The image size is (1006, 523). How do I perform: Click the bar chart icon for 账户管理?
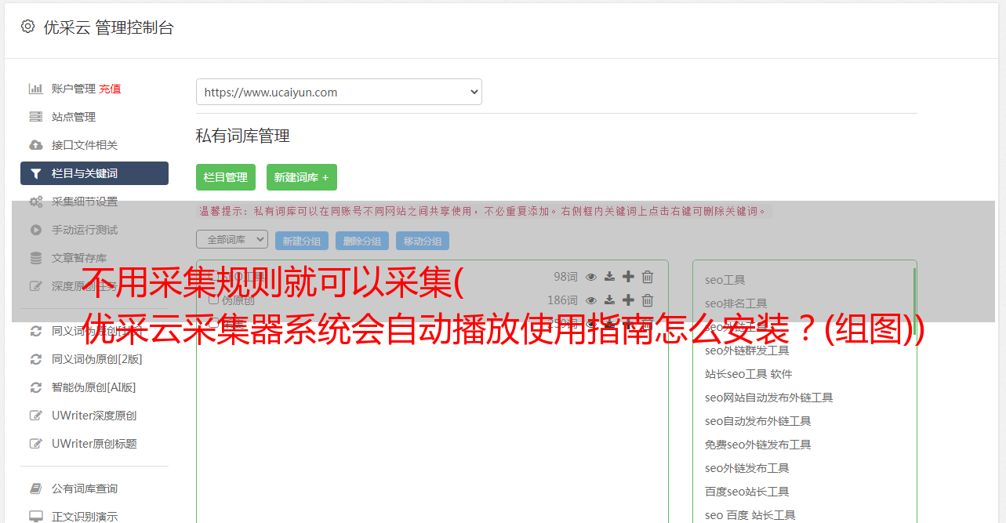tap(35, 89)
